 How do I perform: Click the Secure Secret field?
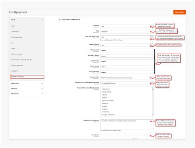[x=127, y=67]
